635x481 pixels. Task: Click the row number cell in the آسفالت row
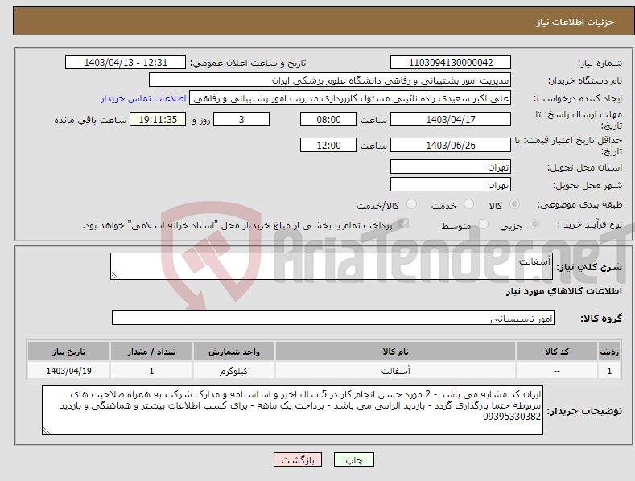point(609,371)
